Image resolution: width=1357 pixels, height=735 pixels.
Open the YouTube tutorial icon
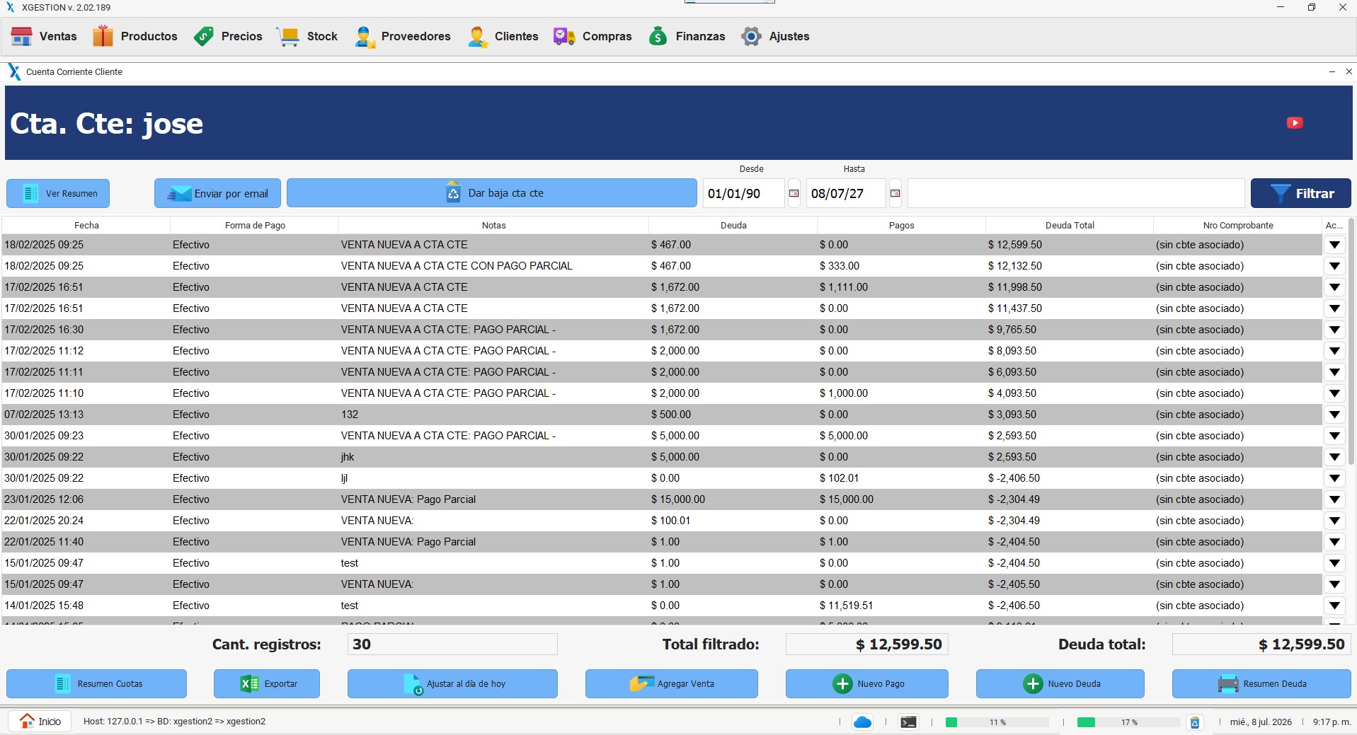[1295, 123]
